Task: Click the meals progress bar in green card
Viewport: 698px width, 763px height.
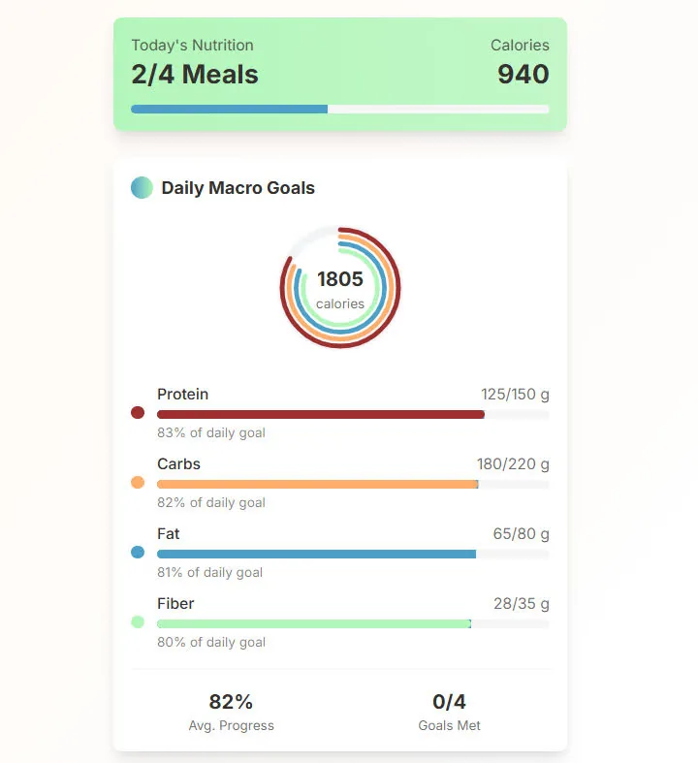Action: pyautogui.click(x=340, y=109)
